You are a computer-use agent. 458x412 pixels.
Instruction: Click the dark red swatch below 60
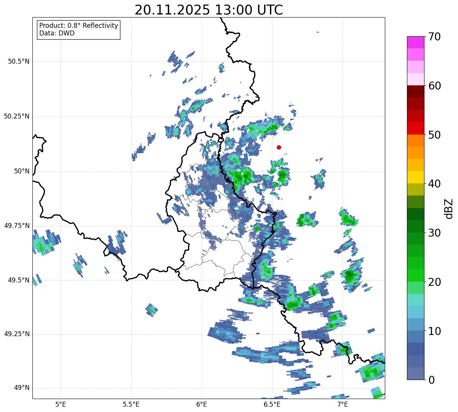(x=415, y=91)
